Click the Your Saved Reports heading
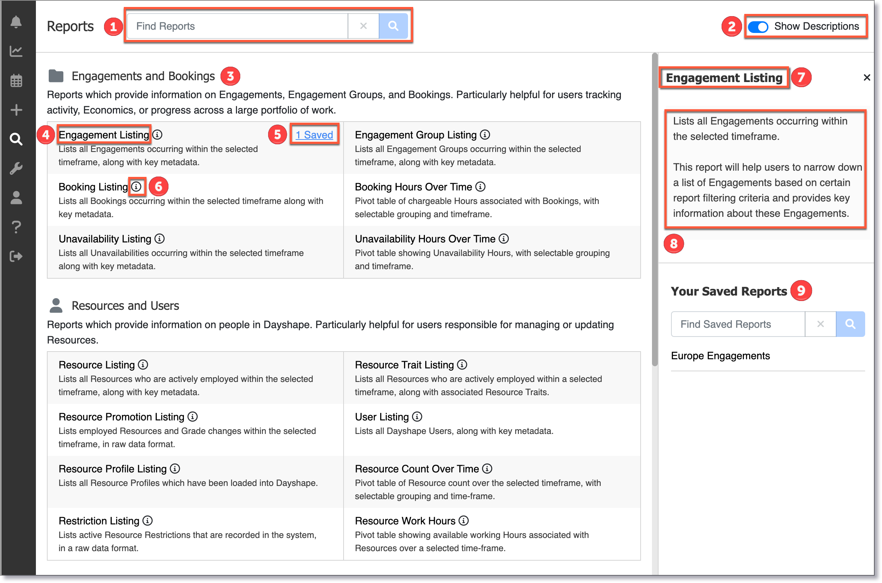 pos(729,291)
